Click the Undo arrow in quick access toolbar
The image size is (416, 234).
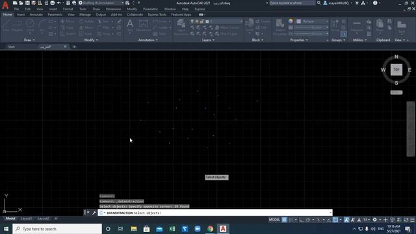pos(58,3)
